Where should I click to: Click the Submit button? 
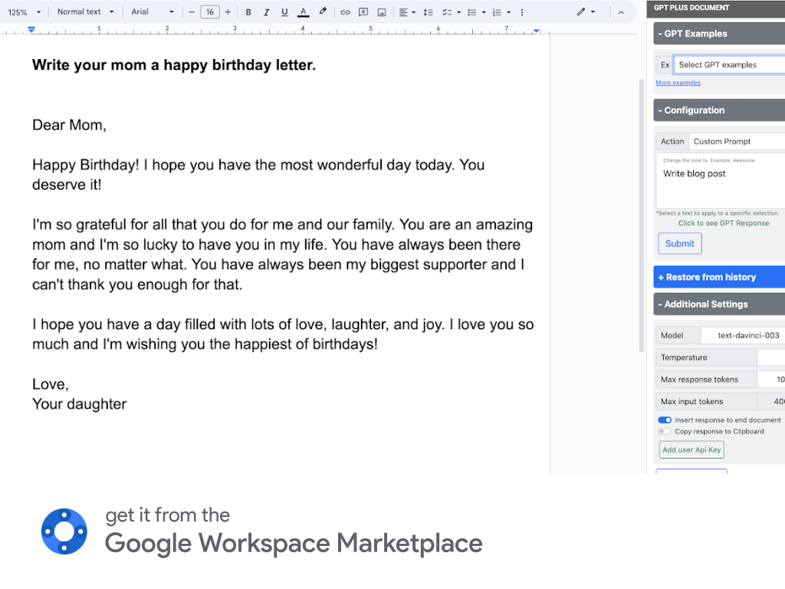(679, 243)
